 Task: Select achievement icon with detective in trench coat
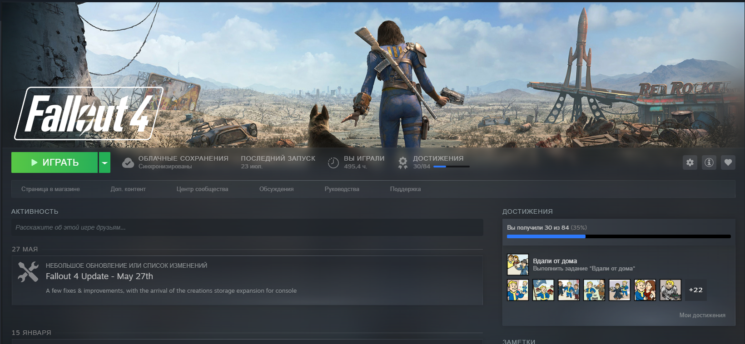point(620,290)
